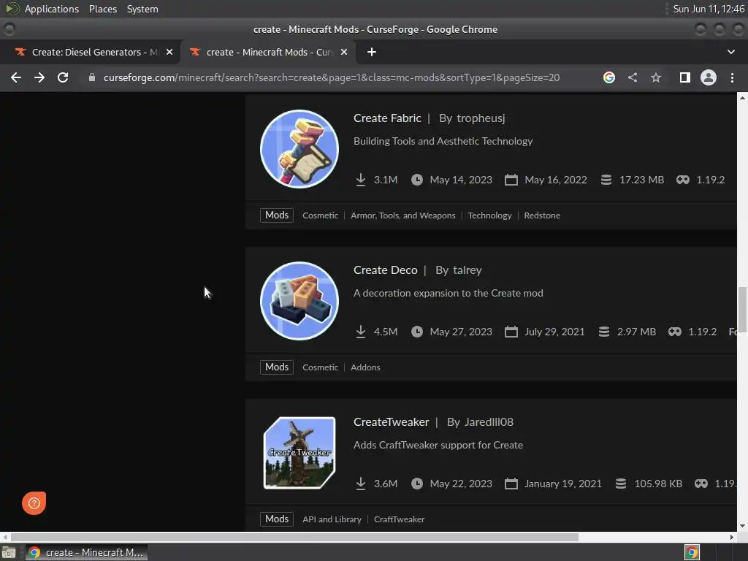
Task: Click Create Deco file size icon
Action: pyautogui.click(x=604, y=332)
